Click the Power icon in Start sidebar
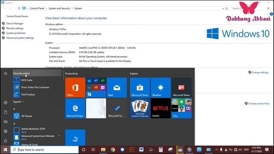This screenshot has width=274, height=154. 6,141
